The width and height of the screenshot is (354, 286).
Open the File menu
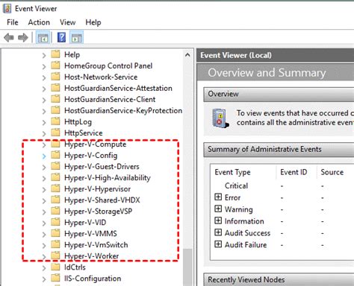[13, 22]
